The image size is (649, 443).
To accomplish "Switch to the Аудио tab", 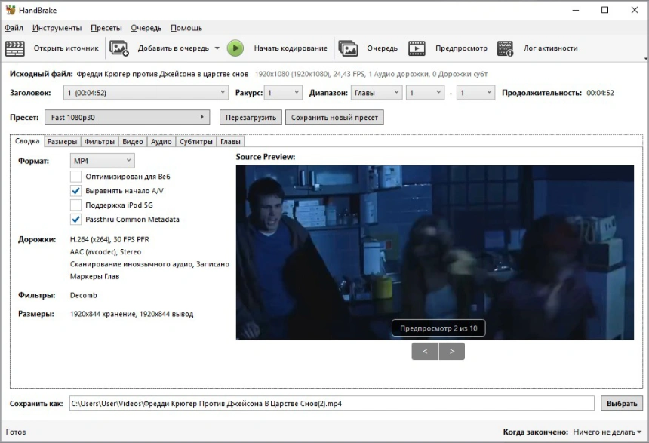I will coord(161,142).
